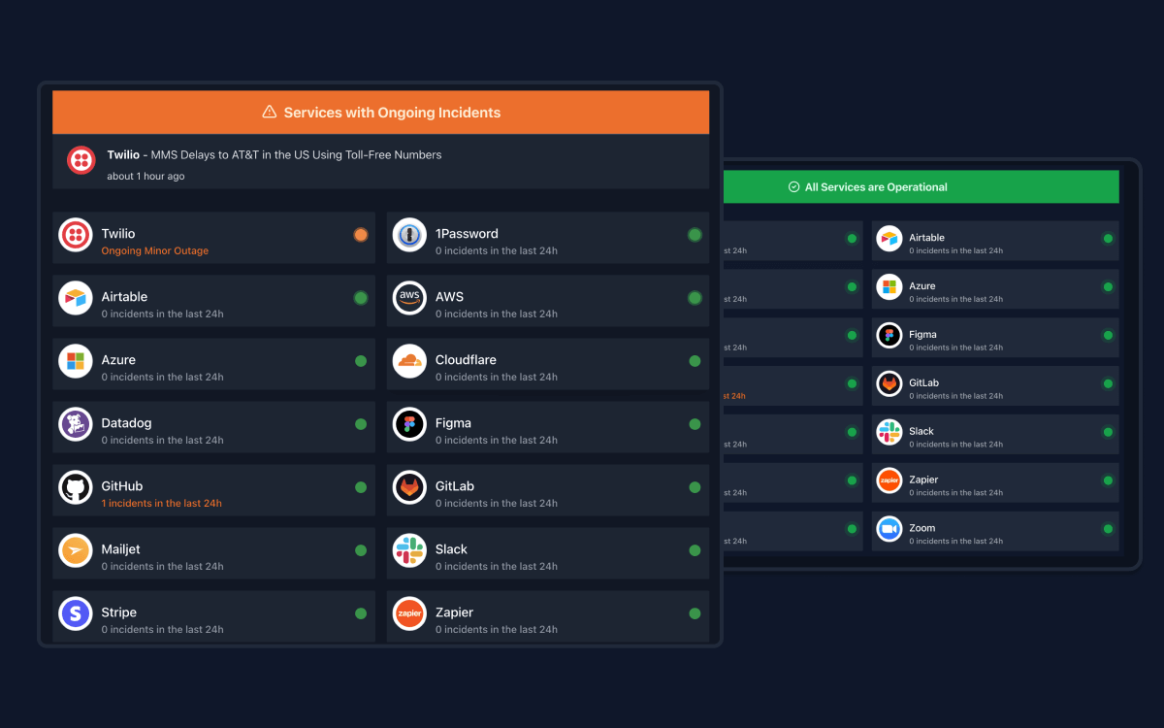The image size is (1164, 728).
Task: Click the green status dot on the Datadog card
Action: coord(361,424)
